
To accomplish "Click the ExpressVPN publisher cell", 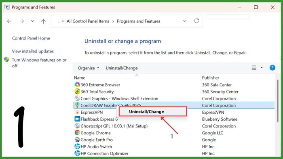I will coord(213,112).
